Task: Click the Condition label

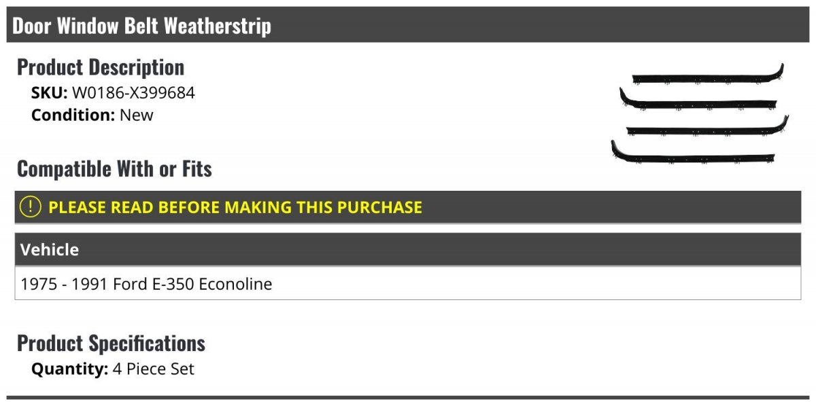Action: (x=73, y=115)
